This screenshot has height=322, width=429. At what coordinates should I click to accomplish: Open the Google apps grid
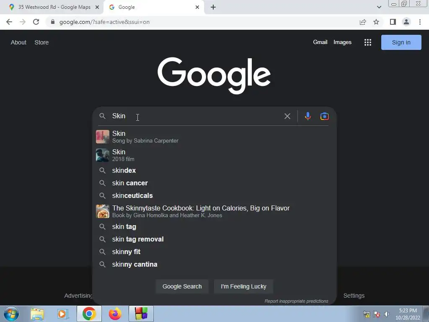click(x=368, y=42)
